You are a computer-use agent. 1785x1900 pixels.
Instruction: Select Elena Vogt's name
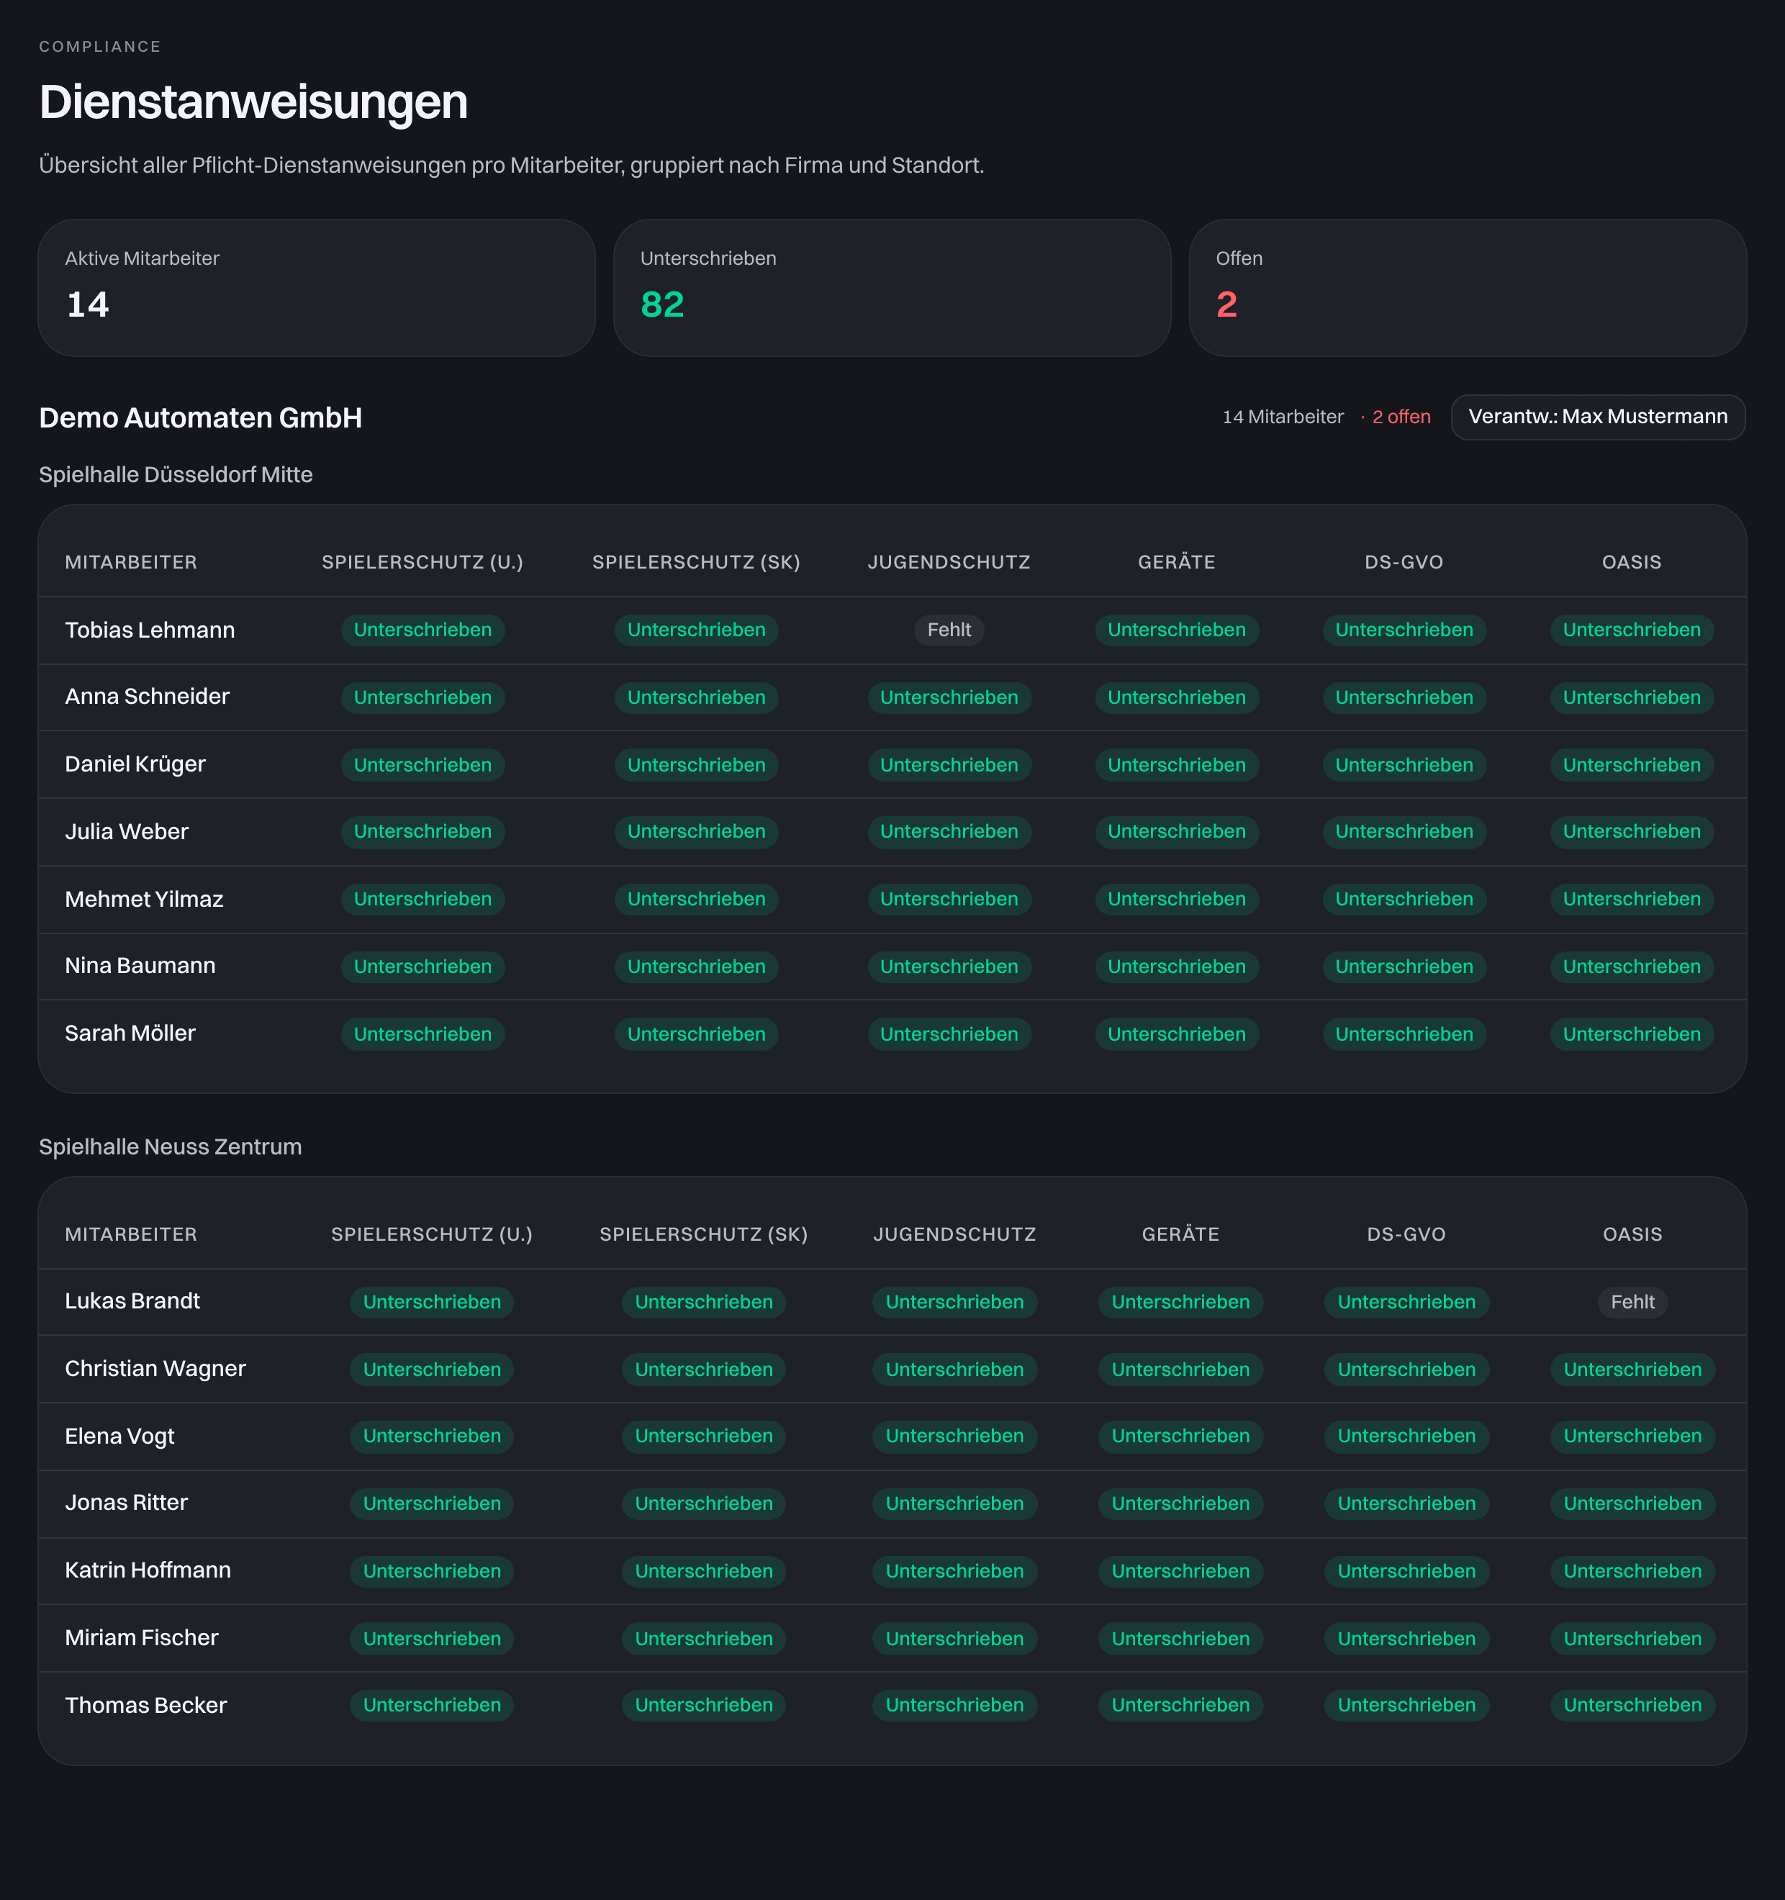click(x=119, y=1436)
